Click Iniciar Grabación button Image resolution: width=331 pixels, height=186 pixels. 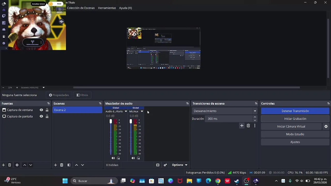295,119
